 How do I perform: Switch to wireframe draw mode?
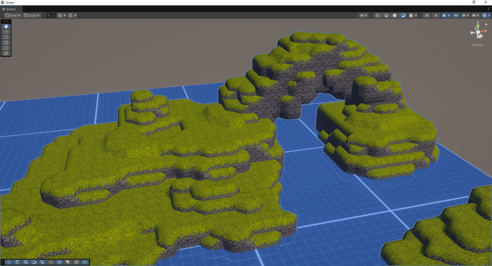(378, 16)
